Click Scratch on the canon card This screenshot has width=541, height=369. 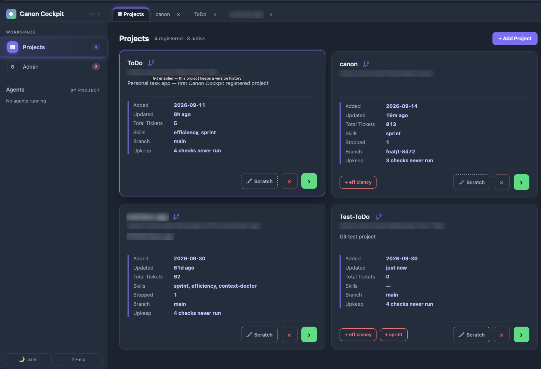472,182
